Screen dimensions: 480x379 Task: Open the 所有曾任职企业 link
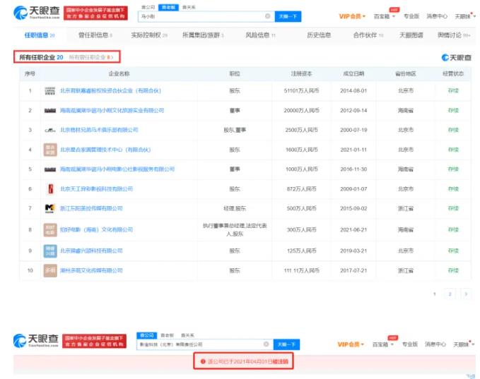tap(91, 57)
